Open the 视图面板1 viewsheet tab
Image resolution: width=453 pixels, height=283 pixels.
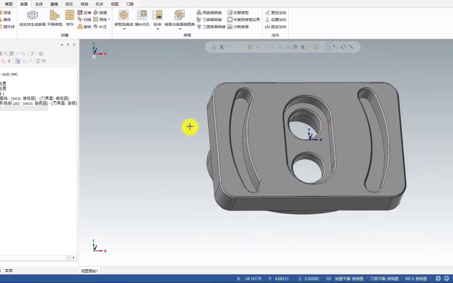tap(89, 271)
